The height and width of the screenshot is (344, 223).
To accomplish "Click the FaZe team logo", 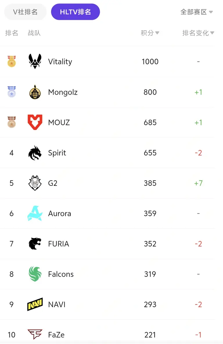I will (x=35, y=334).
